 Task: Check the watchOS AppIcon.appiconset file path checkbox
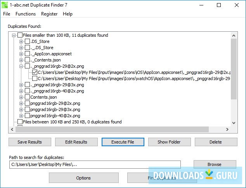coord(35,79)
